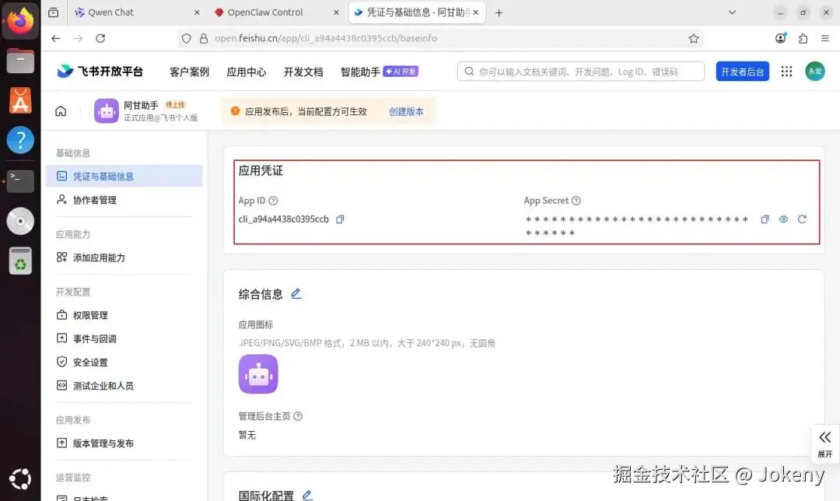This screenshot has width=840, height=501.
Task: Click the 飞书开放平台 logo
Action: tap(100, 72)
